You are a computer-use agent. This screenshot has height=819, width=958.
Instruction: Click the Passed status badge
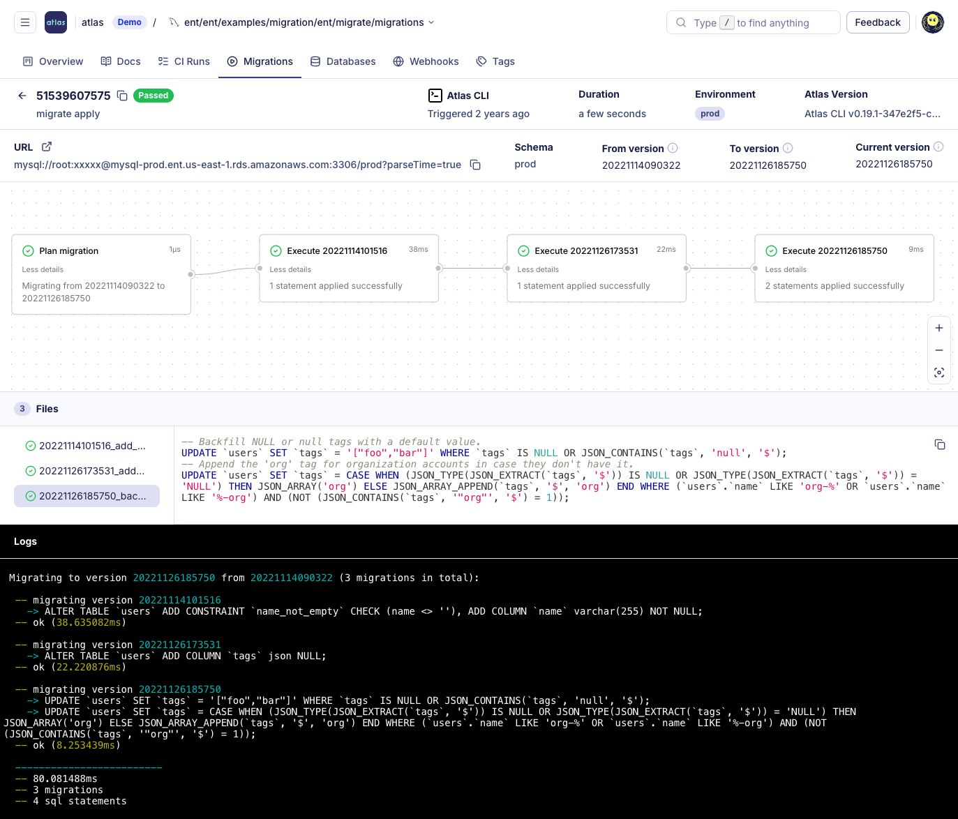153,96
